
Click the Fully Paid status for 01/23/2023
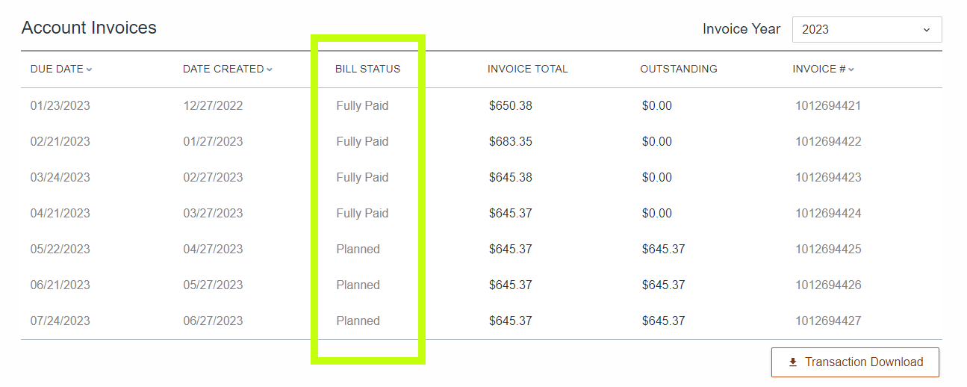[362, 106]
